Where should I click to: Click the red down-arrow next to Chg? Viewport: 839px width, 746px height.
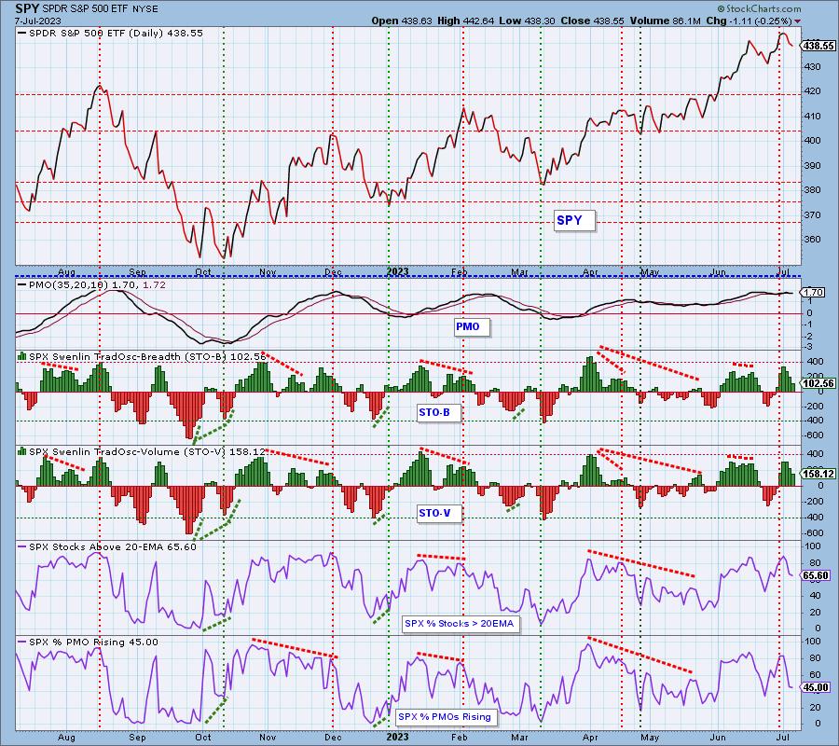click(x=798, y=21)
